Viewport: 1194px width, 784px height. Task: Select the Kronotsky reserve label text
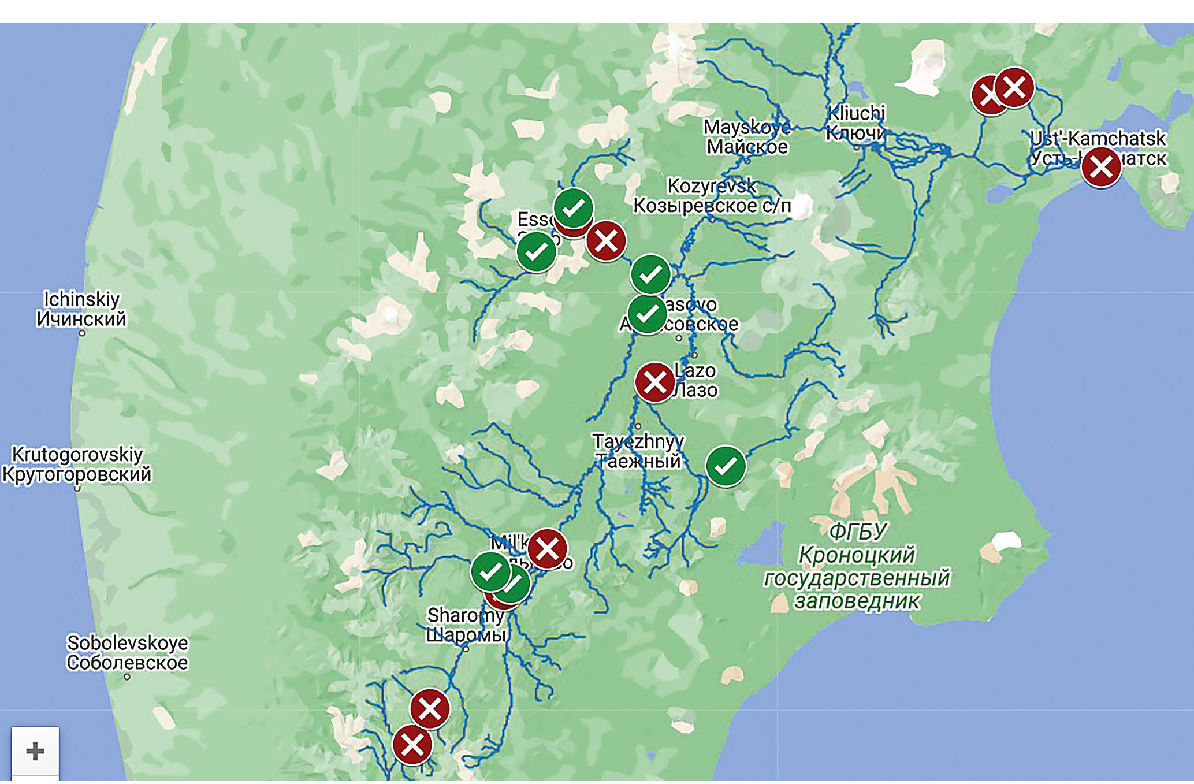pyautogui.click(x=857, y=566)
